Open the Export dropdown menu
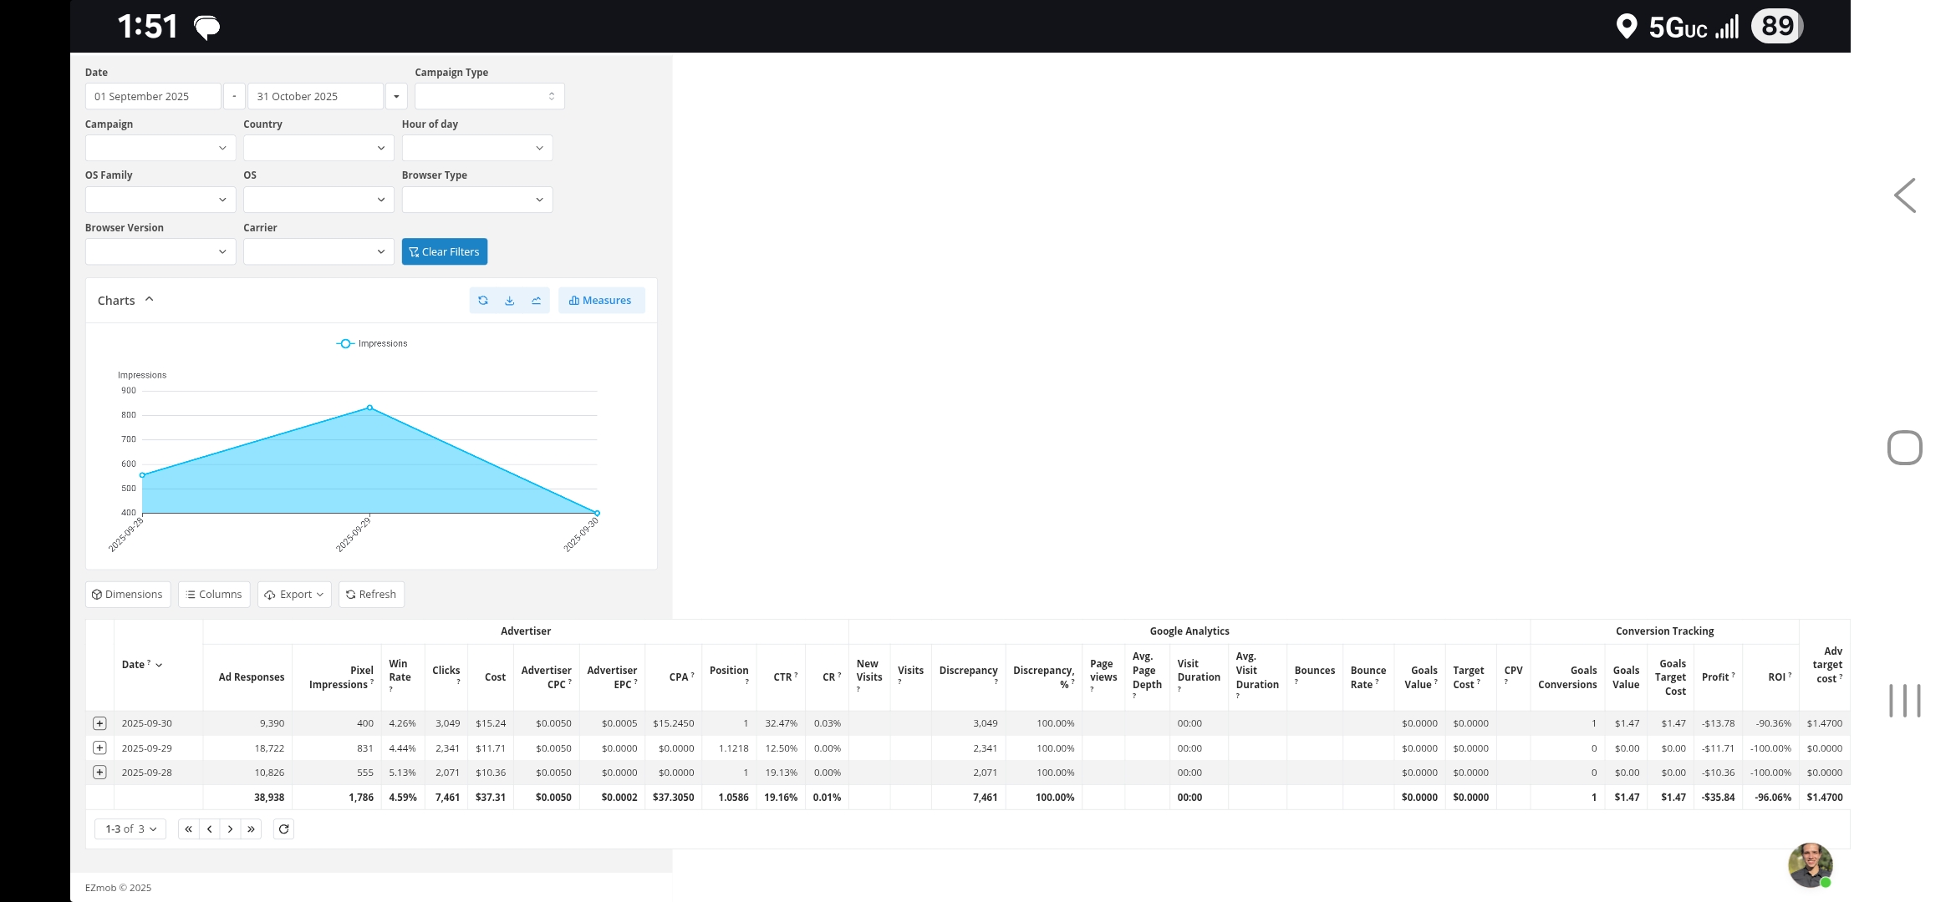 [x=294, y=595]
